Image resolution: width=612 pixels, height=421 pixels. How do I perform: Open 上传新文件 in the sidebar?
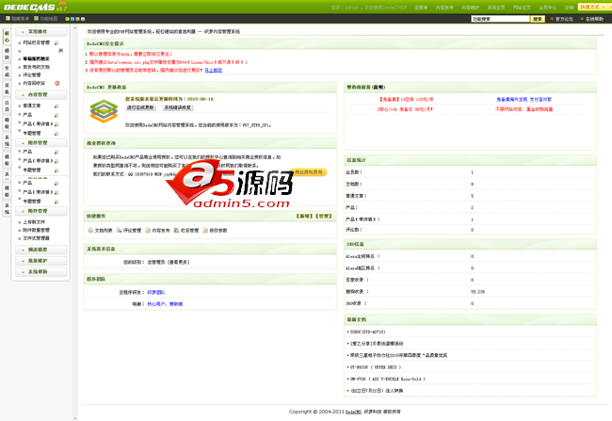tap(34, 222)
